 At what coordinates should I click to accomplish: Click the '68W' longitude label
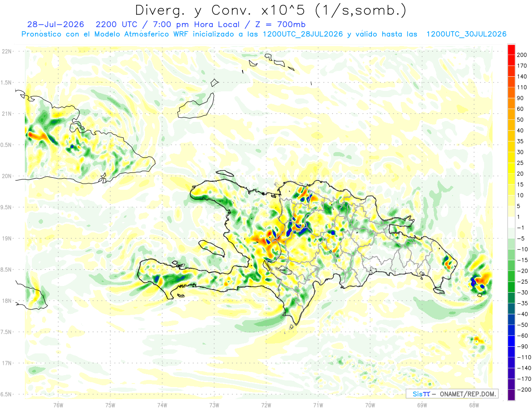pos(474,405)
